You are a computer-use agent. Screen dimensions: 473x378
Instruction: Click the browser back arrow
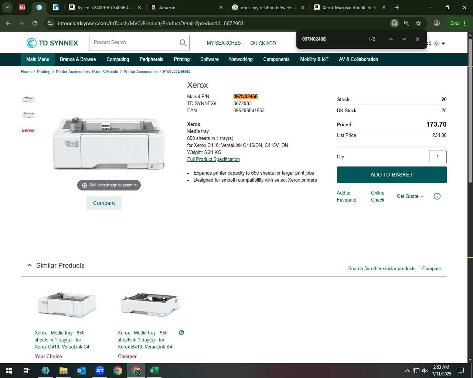[x=8, y=23]
